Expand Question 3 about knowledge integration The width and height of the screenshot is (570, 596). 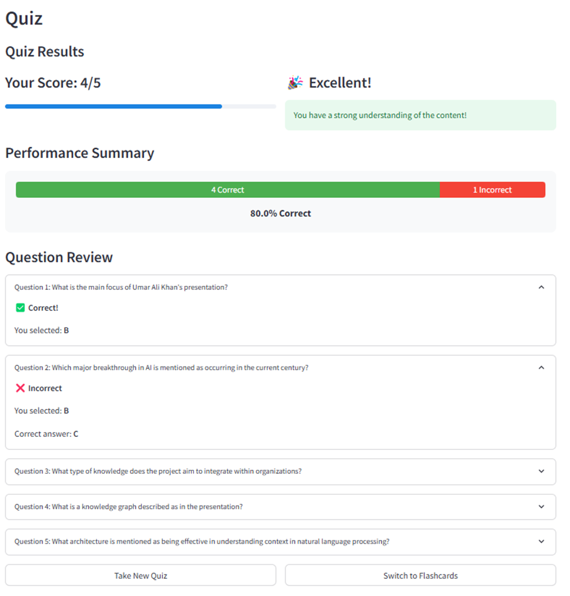[158, 472]
